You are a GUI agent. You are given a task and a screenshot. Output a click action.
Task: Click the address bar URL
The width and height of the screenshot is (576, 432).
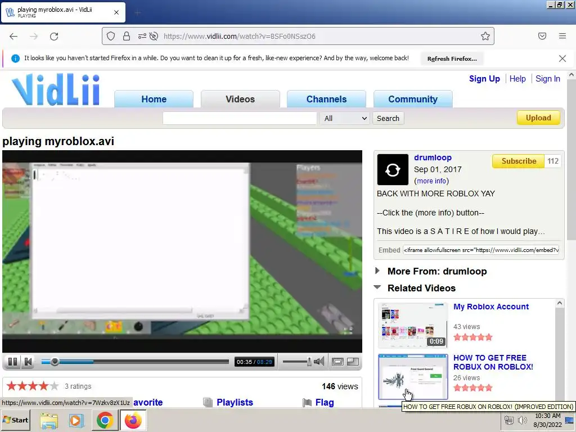tap(240, 37)
